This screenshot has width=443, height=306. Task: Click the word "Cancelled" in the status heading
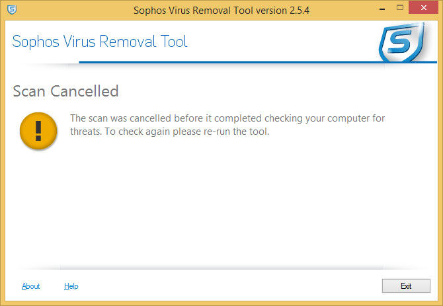tap(85, 91)
